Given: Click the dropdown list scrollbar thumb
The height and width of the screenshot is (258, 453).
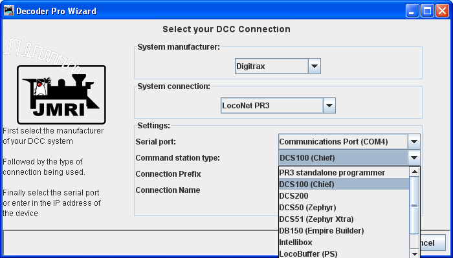Looking at the screenshot, I should point(415,206).
